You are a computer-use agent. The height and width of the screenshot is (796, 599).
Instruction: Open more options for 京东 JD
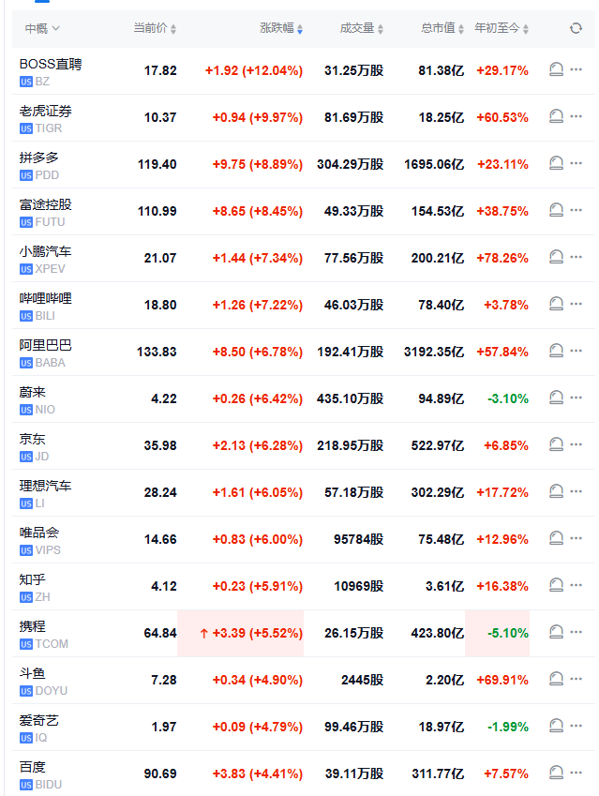point(577,445)
